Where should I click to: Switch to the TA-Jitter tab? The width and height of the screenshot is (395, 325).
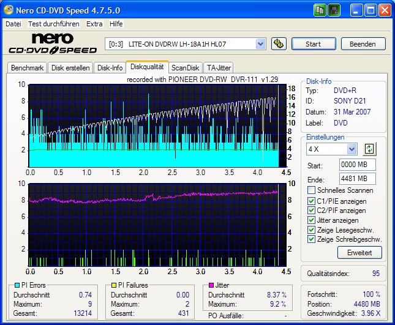click(x=218, y=68)
